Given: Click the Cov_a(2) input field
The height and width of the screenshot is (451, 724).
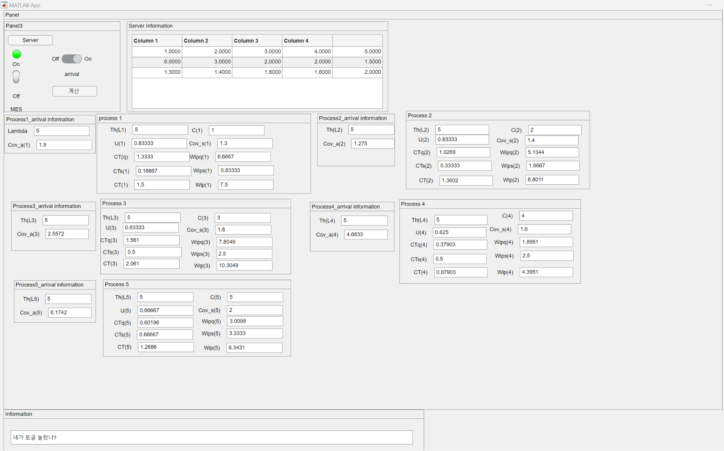Looking at the screenshot, I should pyautogui.click(x=373, y=144).
